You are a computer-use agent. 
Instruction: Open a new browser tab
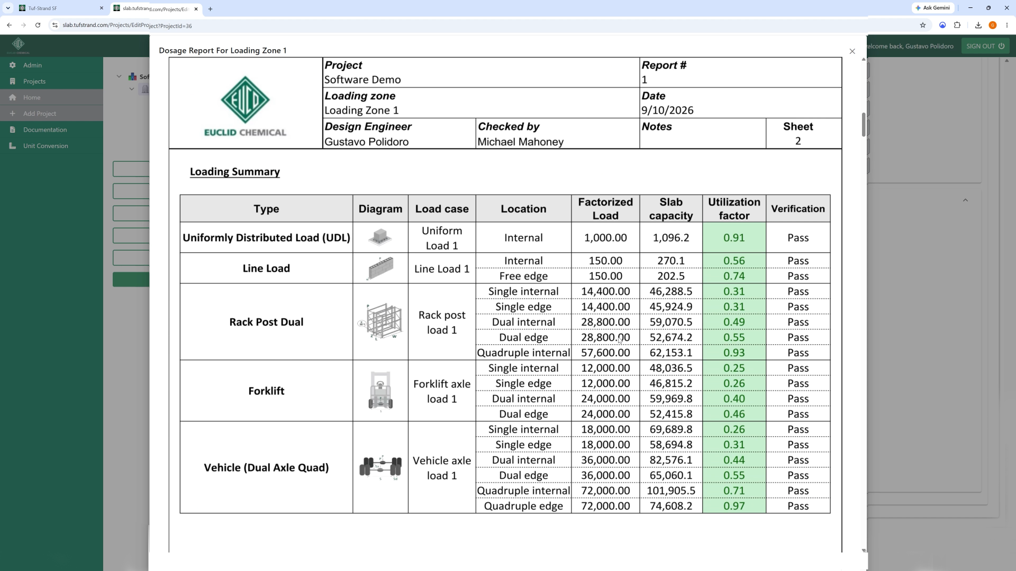210,9
